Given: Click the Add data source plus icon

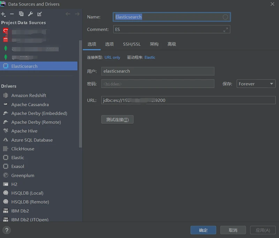Looking at the screenshot, I should pos(3,14).
